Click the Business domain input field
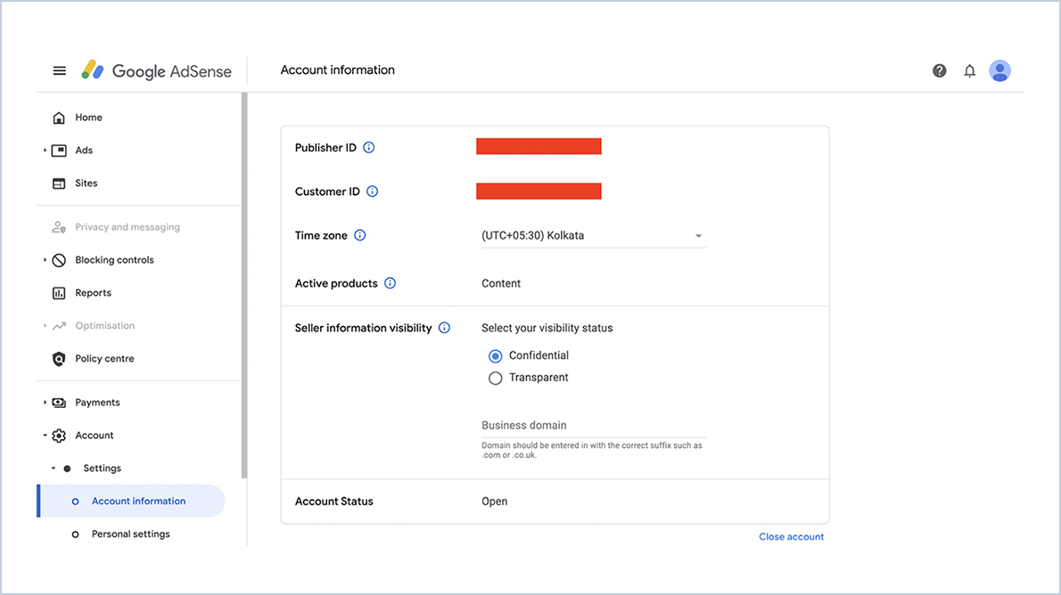This screenshot has height=595, width=1061. (594, 425)
